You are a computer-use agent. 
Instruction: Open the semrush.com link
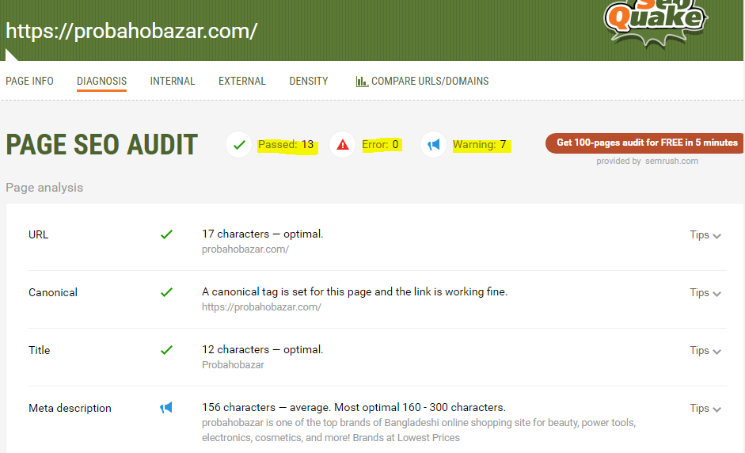click(x=672, y=161)
